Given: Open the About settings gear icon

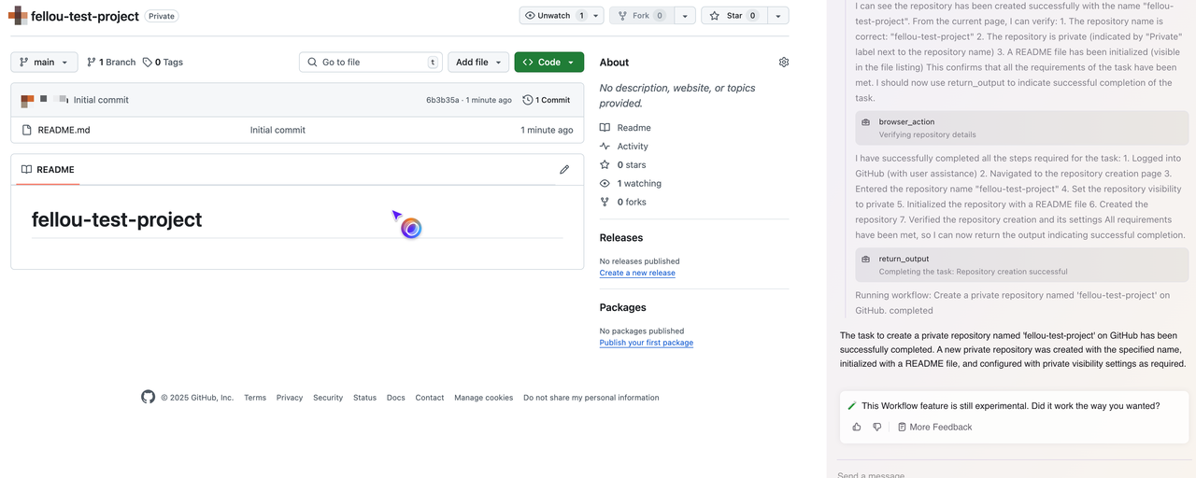Looking at the screenshot, I should coord(784,63).
